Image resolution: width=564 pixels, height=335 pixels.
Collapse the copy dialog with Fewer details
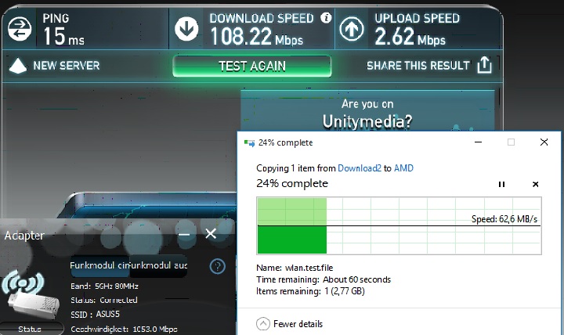tap(290, 324)
